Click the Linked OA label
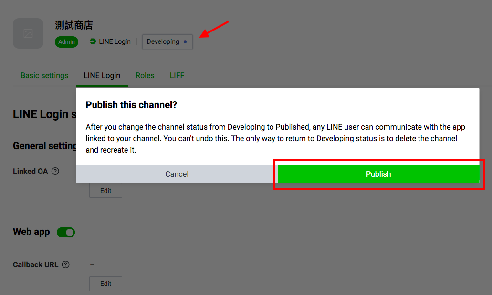This screenshot has height=295, width=492. point(31,171)
